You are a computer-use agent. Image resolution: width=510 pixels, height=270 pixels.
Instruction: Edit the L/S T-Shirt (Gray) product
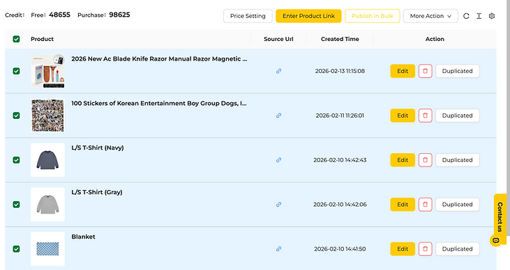pos(403,205)
